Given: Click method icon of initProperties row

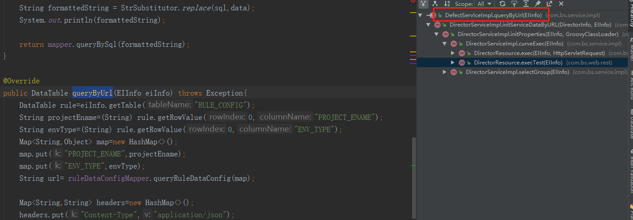Looking at the screenshot, I should [x=445, y=34].
